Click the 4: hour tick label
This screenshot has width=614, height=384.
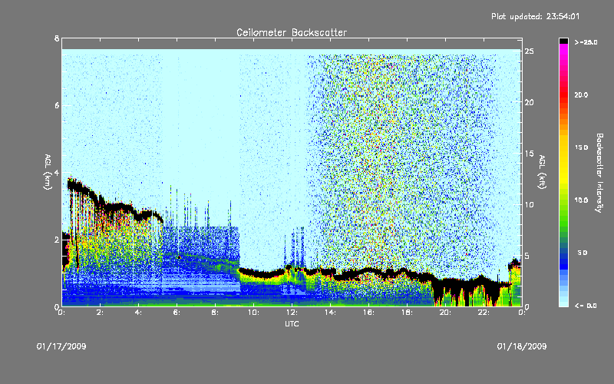139,313
